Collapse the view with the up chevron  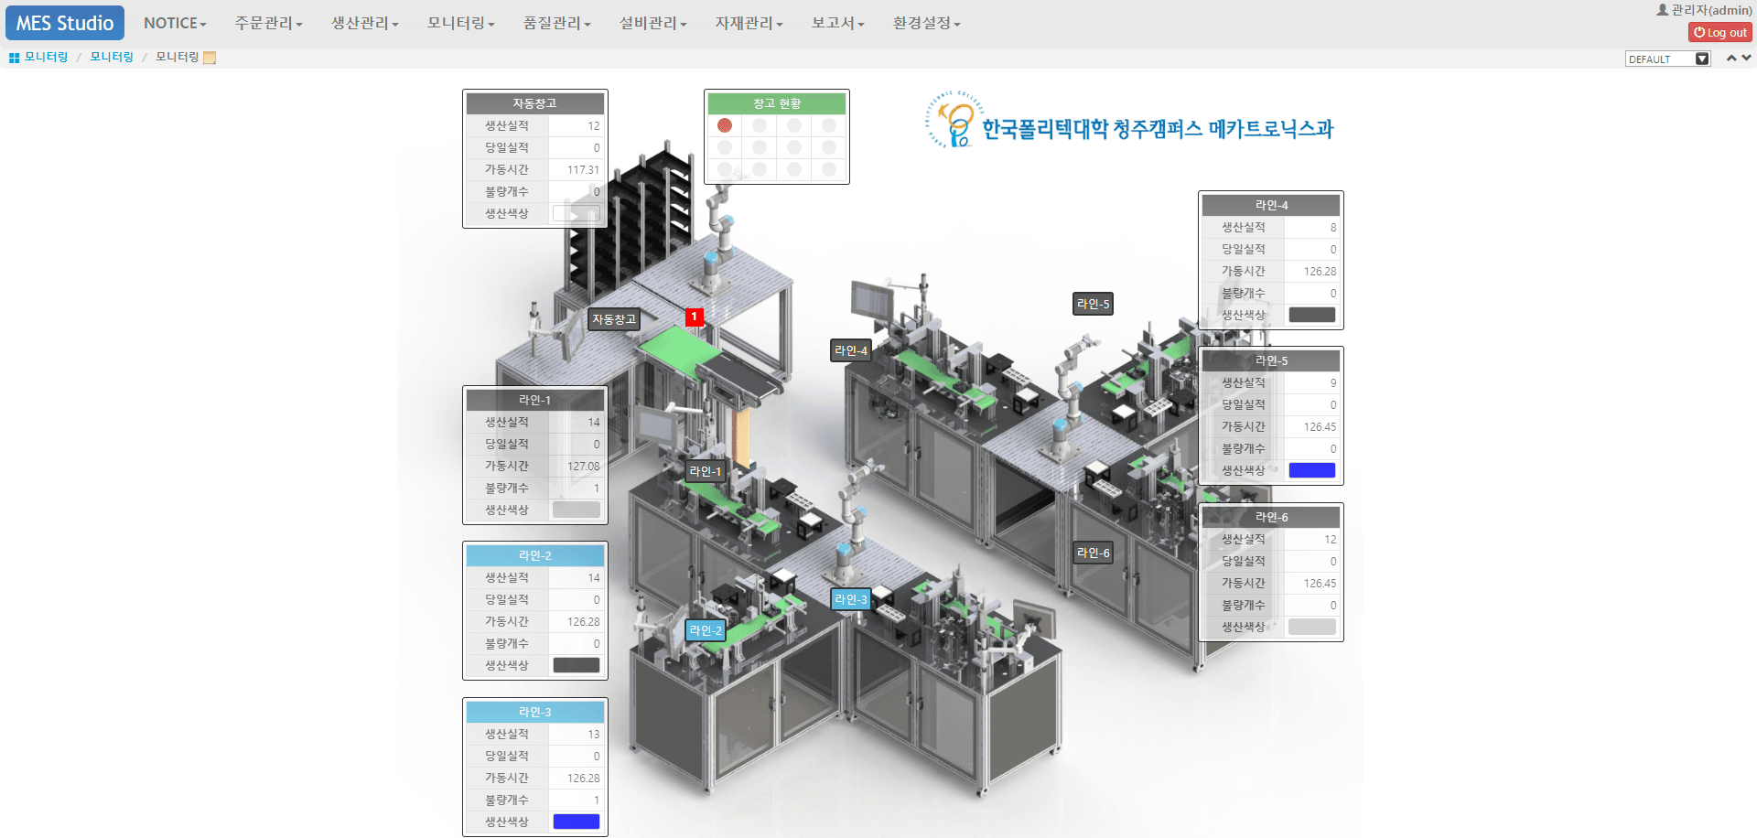click(x=1732, y=58)
